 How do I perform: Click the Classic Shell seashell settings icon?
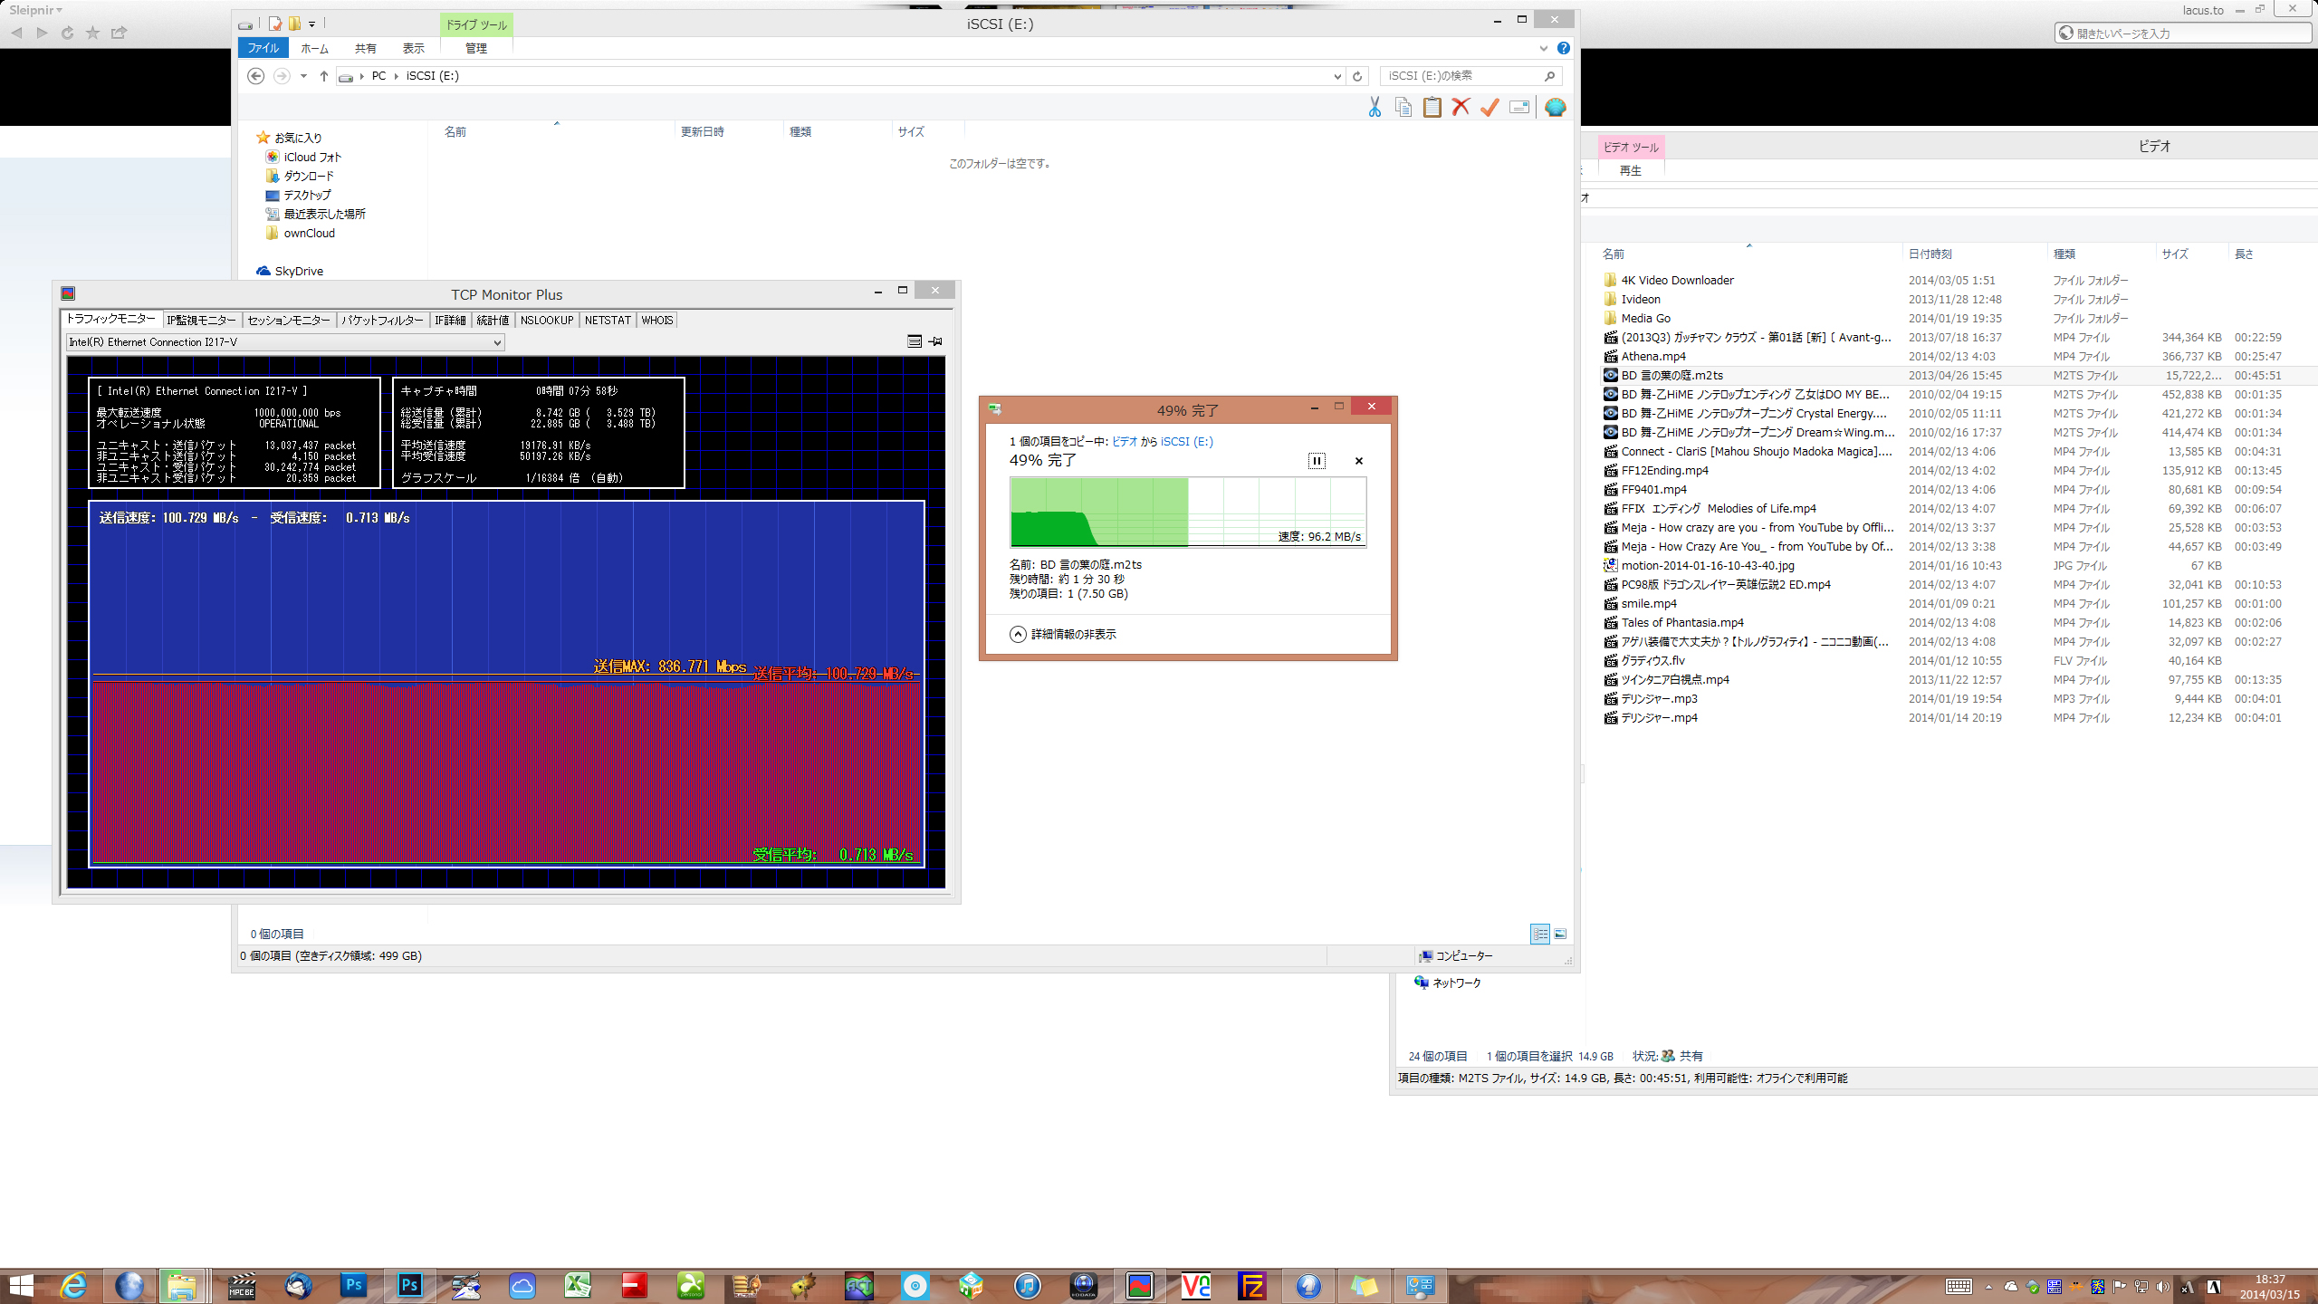click(x=1556, y=108)
